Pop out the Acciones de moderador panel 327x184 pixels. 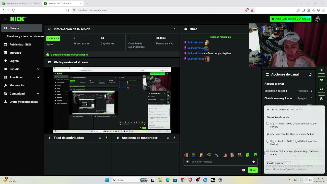click(174, 138)
